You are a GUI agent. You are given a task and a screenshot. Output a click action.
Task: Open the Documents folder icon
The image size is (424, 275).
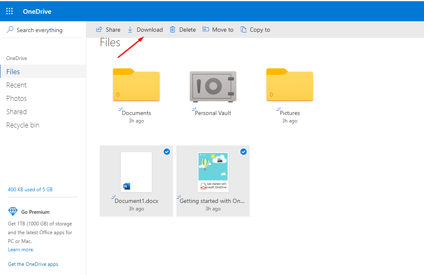coord(136,85)
